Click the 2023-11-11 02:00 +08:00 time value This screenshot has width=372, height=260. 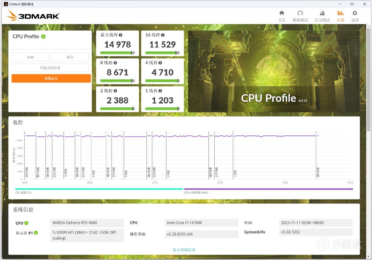point(316,223)
